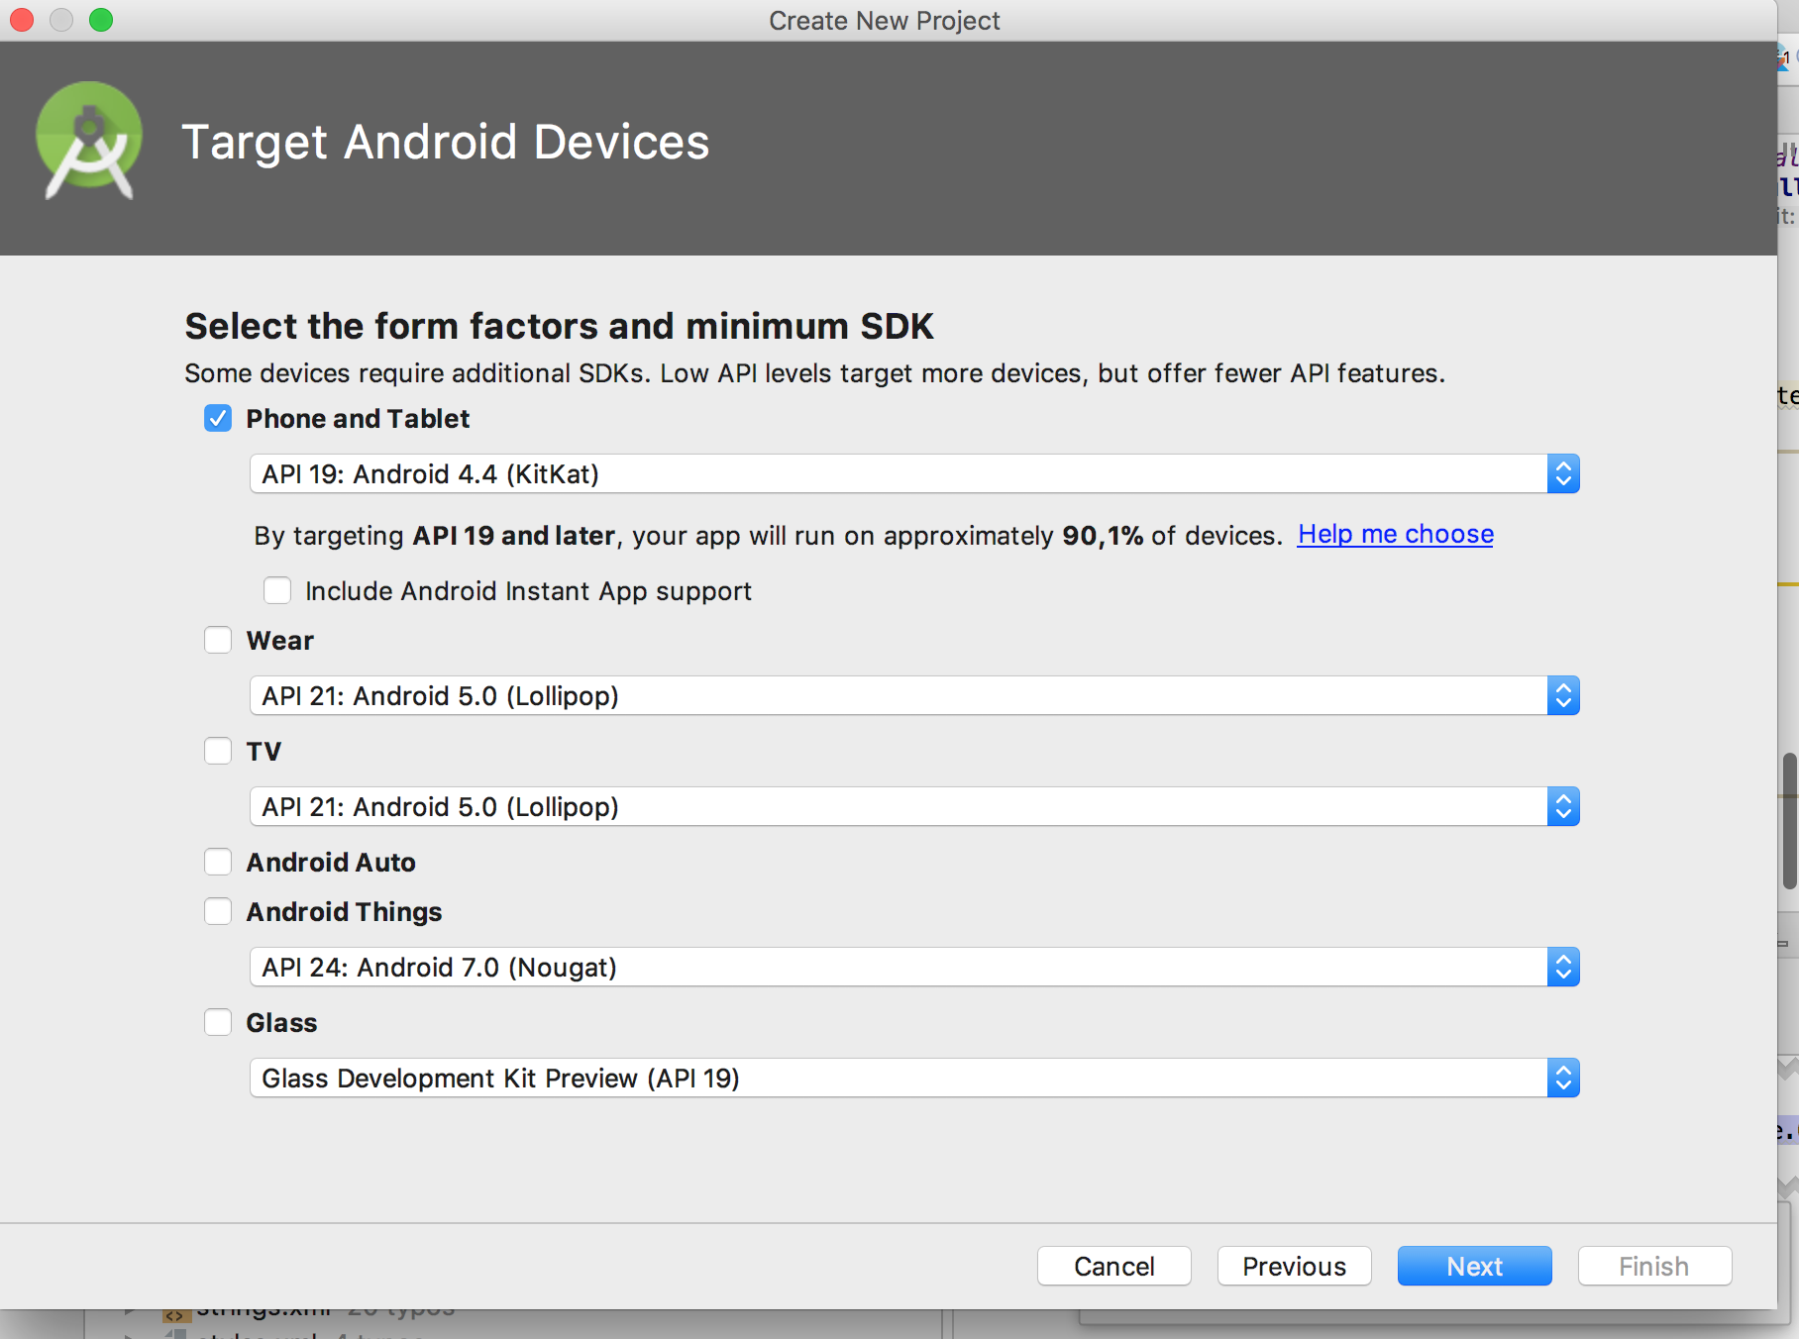Open the Phone and Tablet minimum SDK dropdown
Viewport: 1799px width, 1339px height.
914,474
